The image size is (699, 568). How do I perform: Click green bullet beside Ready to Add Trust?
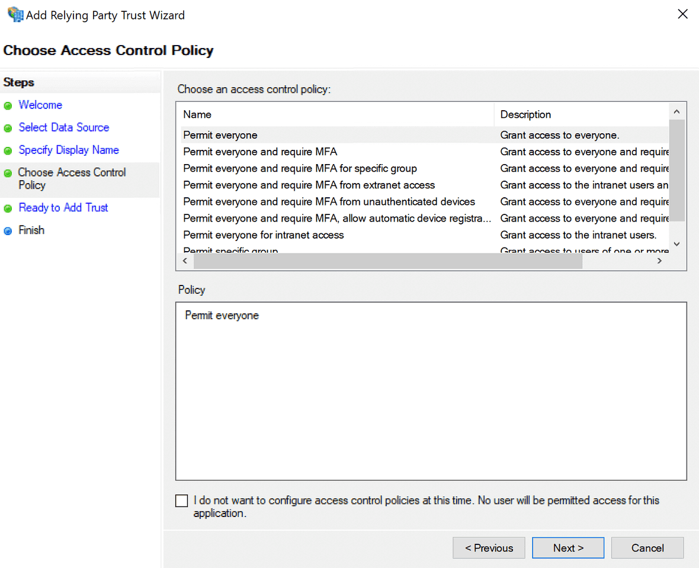coord(8,208)
